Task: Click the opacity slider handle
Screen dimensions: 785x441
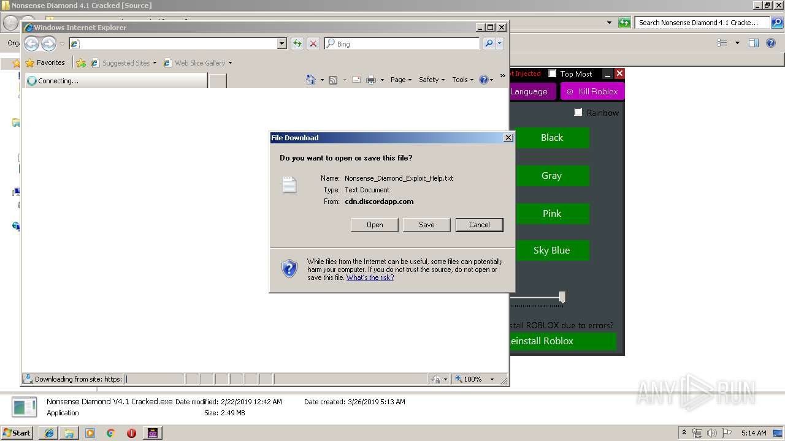Action: pyautogui.click(x=562, y=297)
